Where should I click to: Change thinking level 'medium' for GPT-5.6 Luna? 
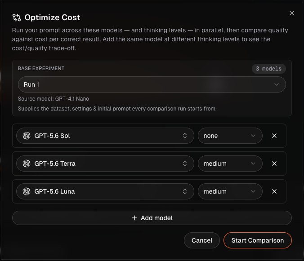[x=230, y=191]
